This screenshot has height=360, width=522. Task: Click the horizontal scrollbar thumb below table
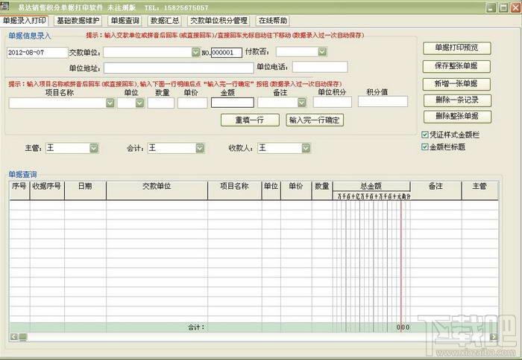pos(22,337)
